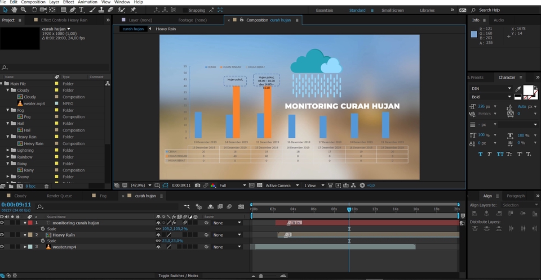Open the Active Camera dropdown
Viewport: 541px width, 280px height.
click(282, 186)
